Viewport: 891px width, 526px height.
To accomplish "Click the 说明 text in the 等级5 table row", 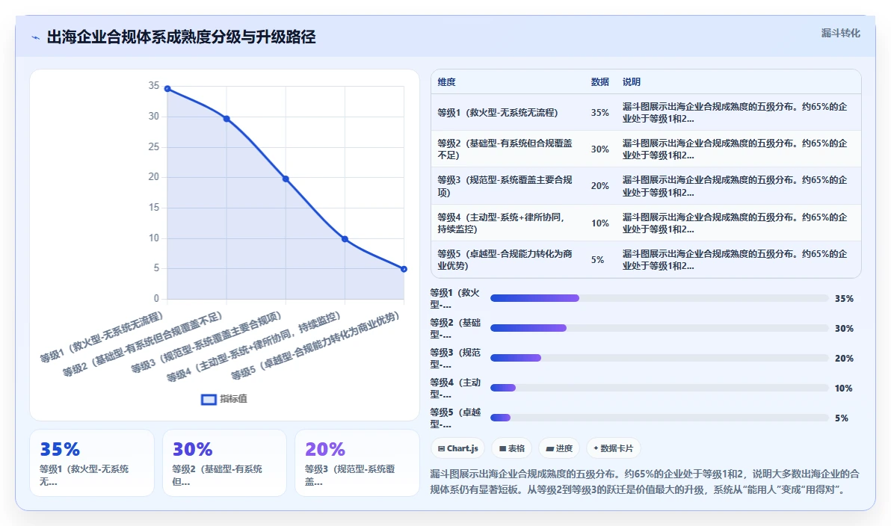I will [x=735, y=259].
